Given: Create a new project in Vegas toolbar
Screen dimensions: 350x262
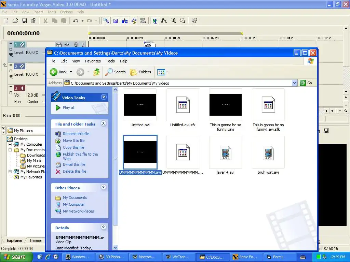Looking at the screenshot, I should click(6, 21).
